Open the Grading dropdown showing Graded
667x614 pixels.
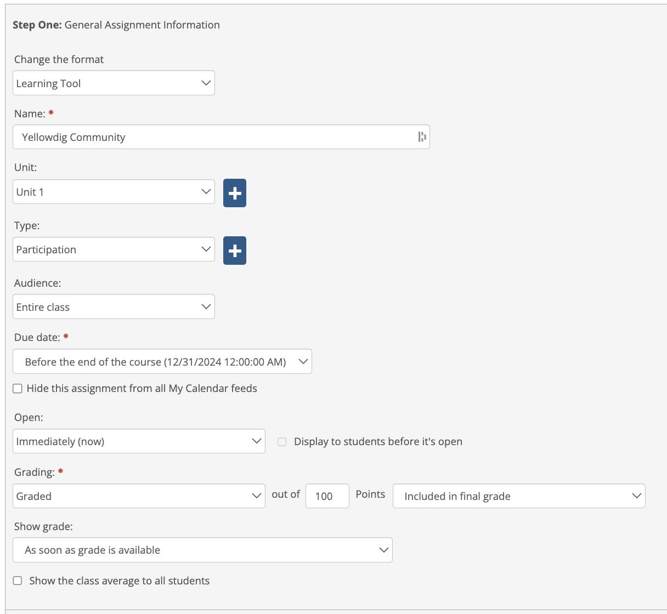click(x=139, y=496)
